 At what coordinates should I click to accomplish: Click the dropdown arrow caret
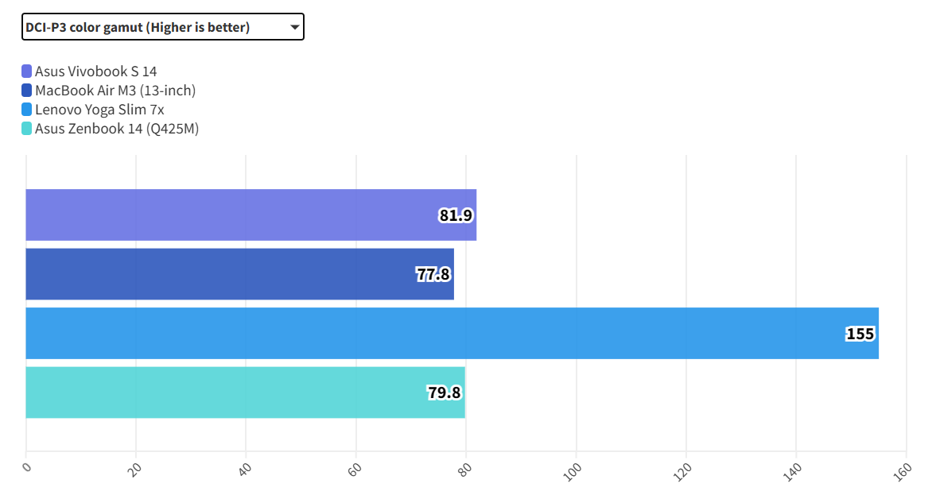pyautogui.click(x=294, y=27)
